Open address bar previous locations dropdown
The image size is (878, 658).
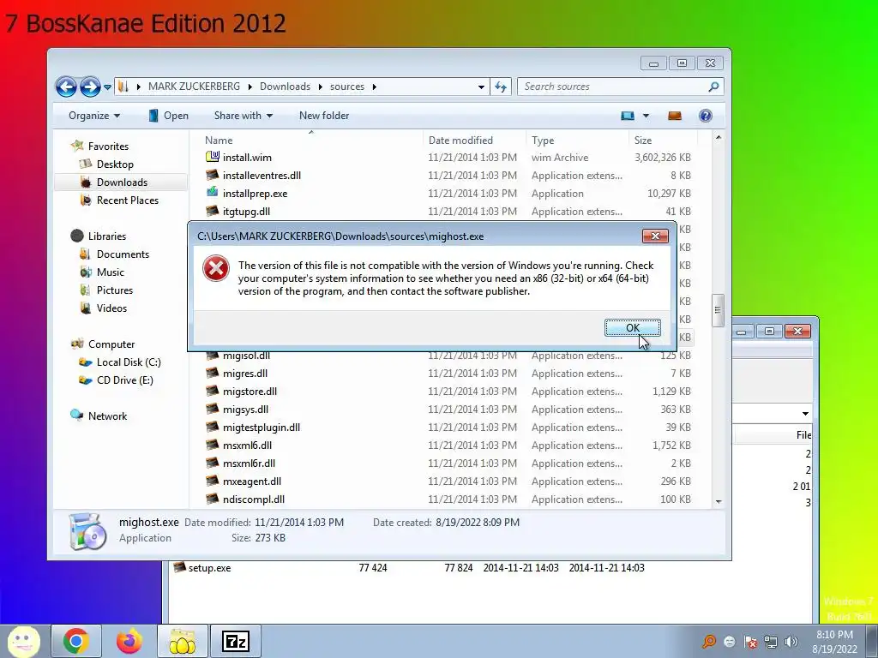click(481, 87)
